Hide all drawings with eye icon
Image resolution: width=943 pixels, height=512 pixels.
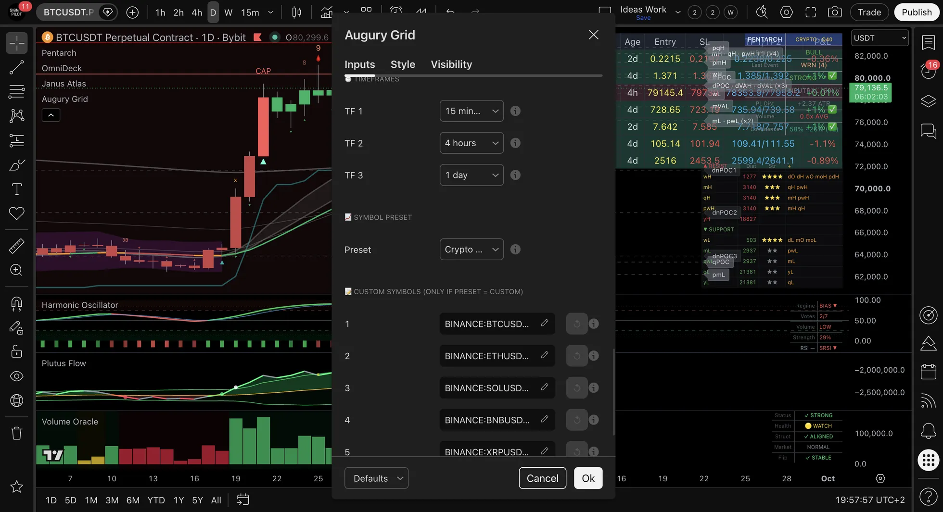[x=17, y=376]
